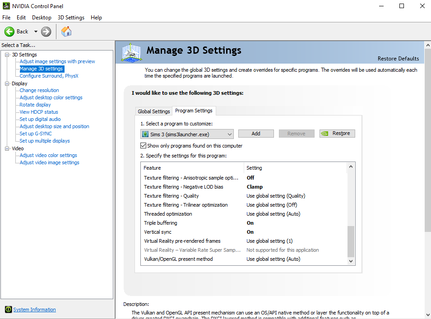Click the settings list scrollbar thumb
Viewport: 431px width, 319px height.
coord(351,241)
